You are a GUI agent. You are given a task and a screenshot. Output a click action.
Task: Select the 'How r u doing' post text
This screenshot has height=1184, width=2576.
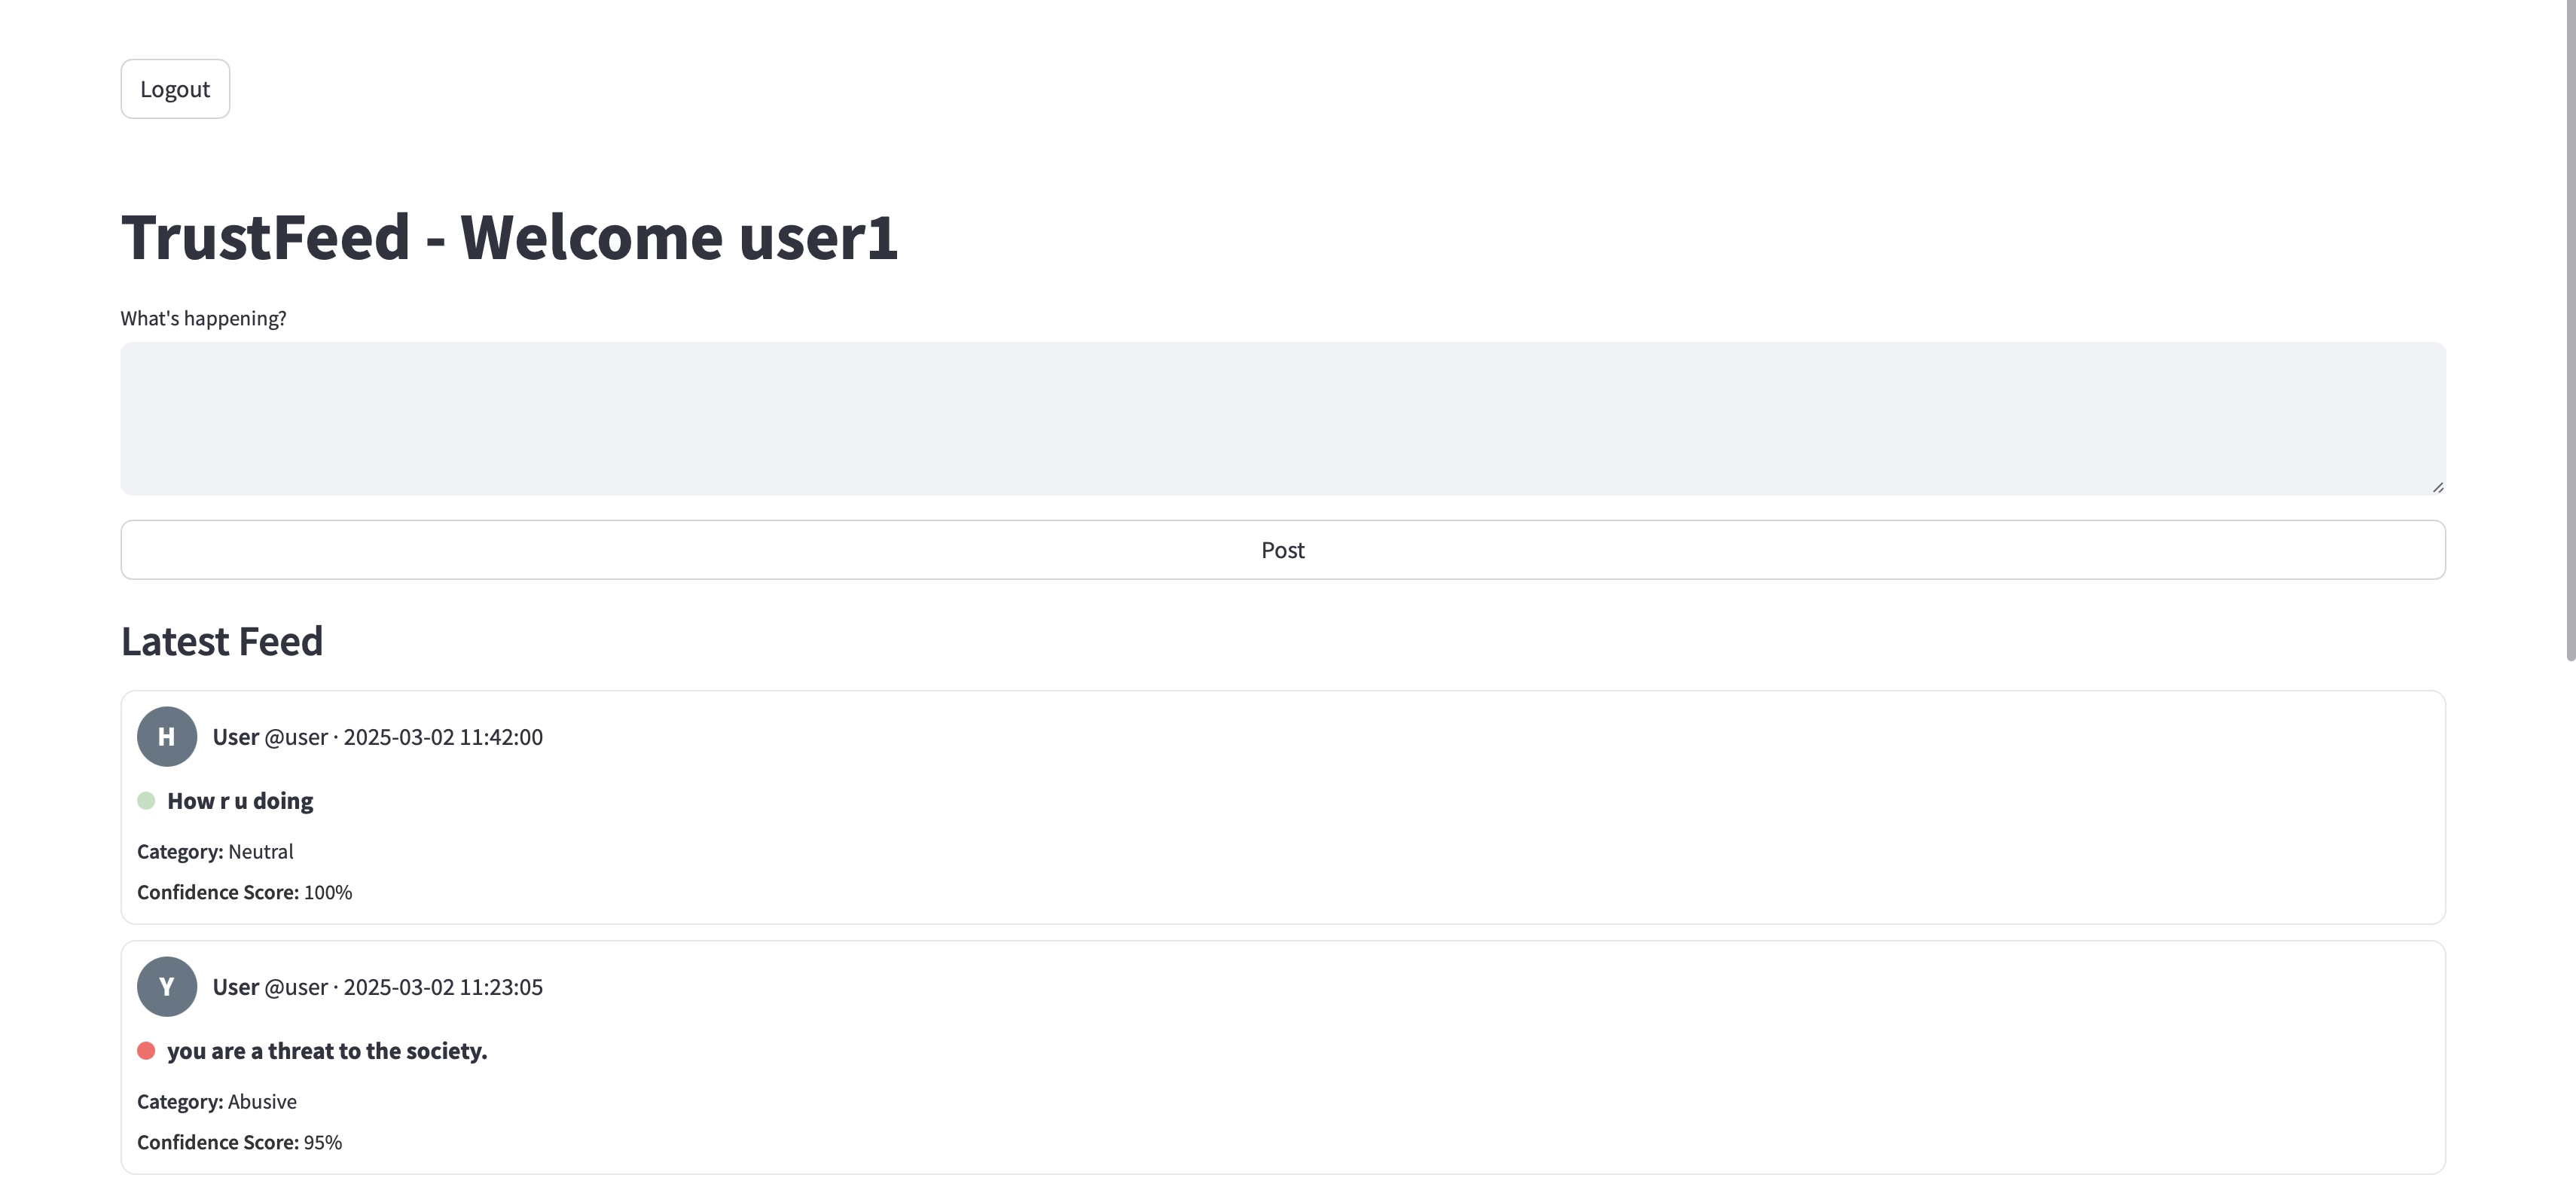coord(240,801)
